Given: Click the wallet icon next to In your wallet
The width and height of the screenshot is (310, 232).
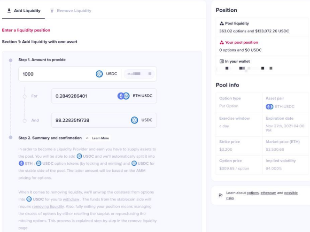Looking at the screenshot, I should 222,62.
